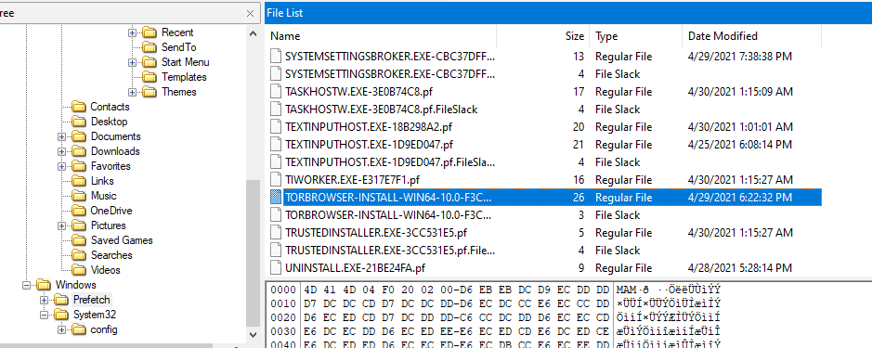Select the Desktop folder icon
The width and height of the screenshot is (872, 348).
78,122
